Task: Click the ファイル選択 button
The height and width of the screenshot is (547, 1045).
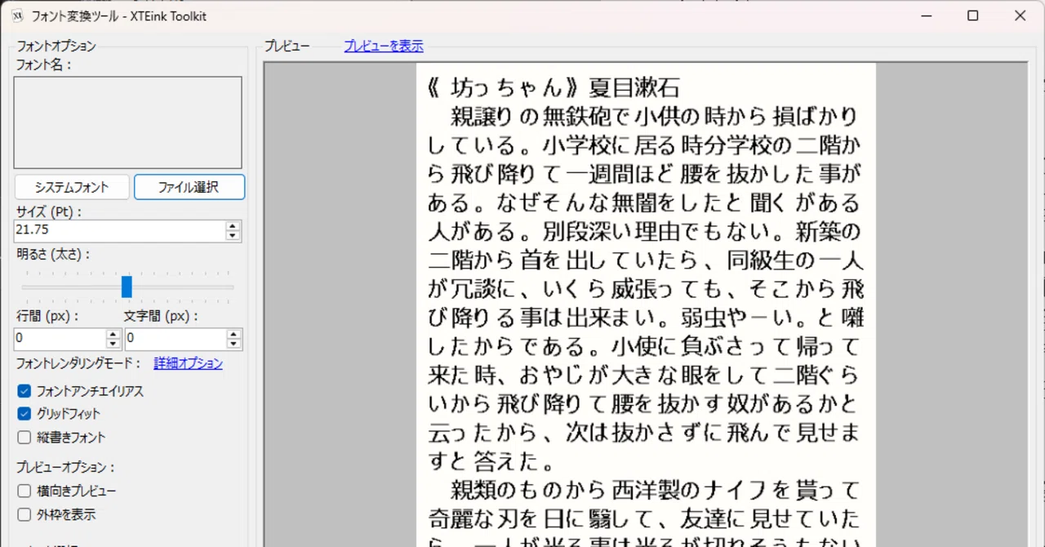Action: (x=189, y=187)
